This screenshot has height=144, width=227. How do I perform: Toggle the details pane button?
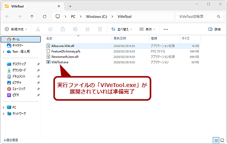(214, 29)
